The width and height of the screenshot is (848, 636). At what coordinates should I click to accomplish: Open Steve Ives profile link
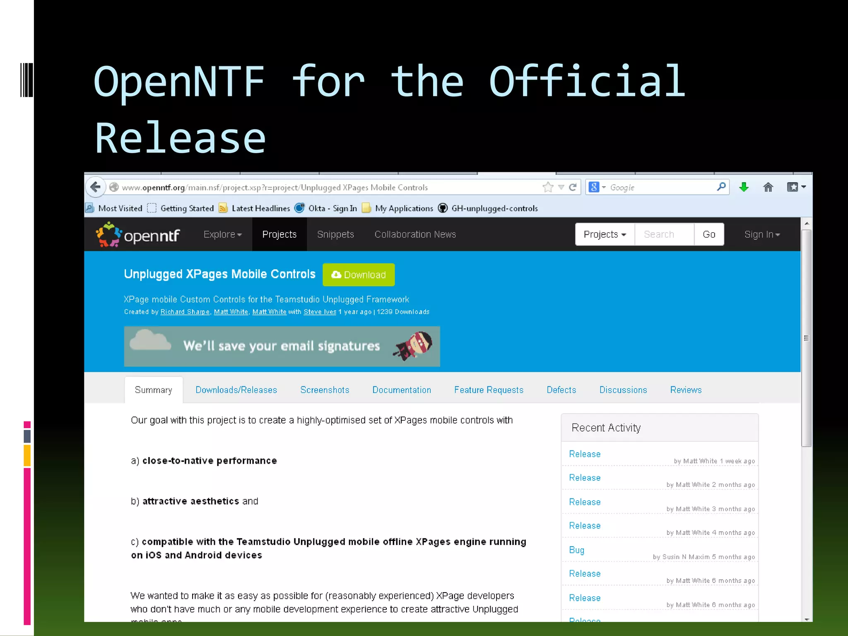[x=320, y=312]
